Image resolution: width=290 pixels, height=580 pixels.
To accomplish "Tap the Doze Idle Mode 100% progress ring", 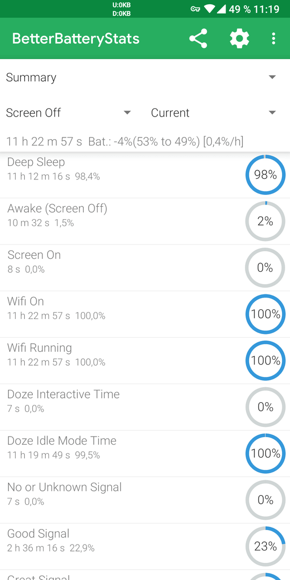I will point(265,453).
